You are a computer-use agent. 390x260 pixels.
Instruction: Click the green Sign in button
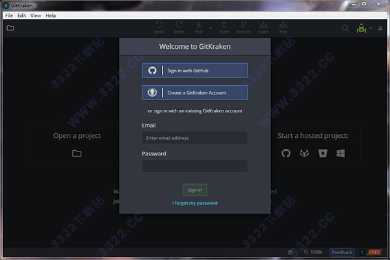click(195, 190)
